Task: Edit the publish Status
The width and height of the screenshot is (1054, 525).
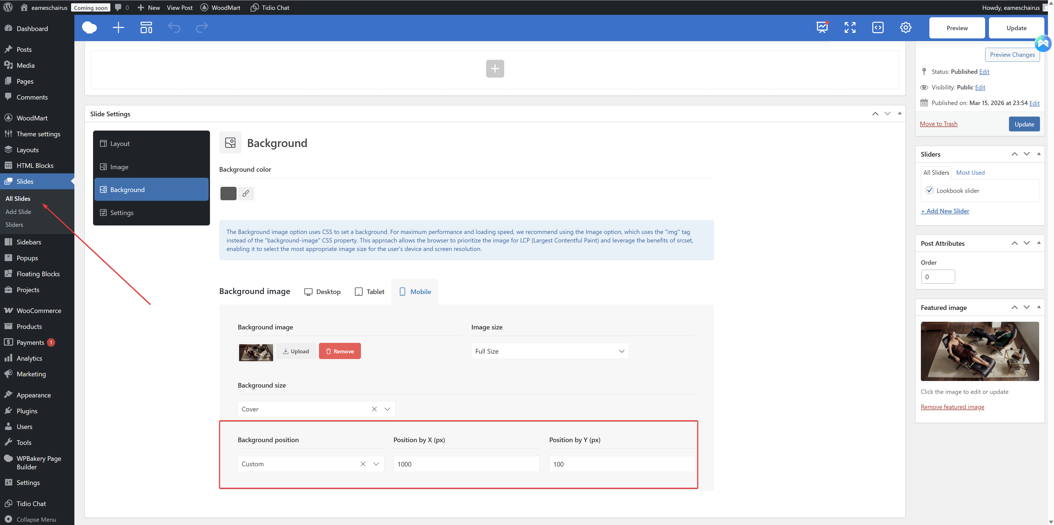Action: [984, 72]
